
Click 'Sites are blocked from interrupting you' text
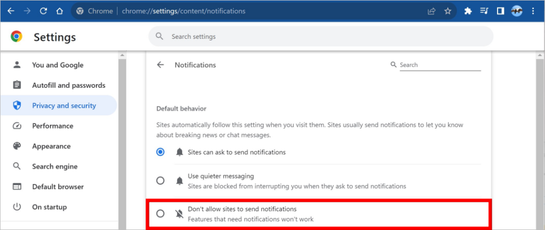pyautogui.click(x=241, y=186)
